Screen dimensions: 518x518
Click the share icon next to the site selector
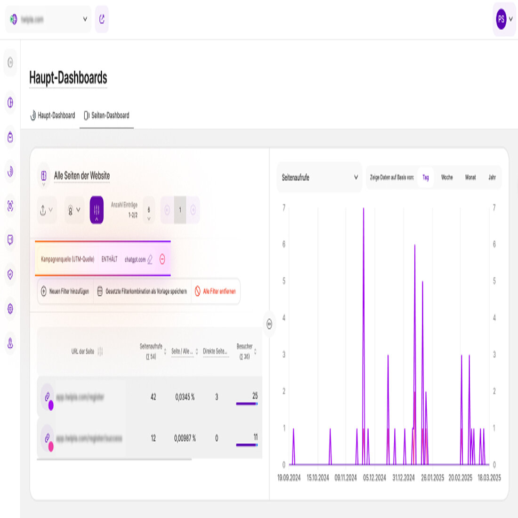[101, 19]
